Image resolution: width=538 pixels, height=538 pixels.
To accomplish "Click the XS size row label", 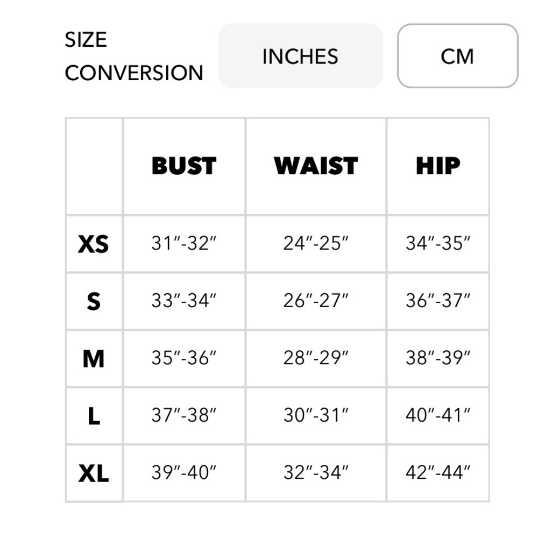I will pos(93,244).
